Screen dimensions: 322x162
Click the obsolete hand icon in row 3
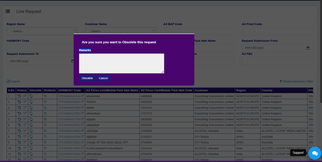point(31,108)
